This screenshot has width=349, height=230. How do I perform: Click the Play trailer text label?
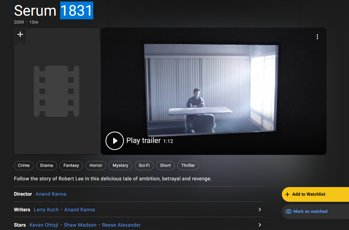tap(144, 140)
